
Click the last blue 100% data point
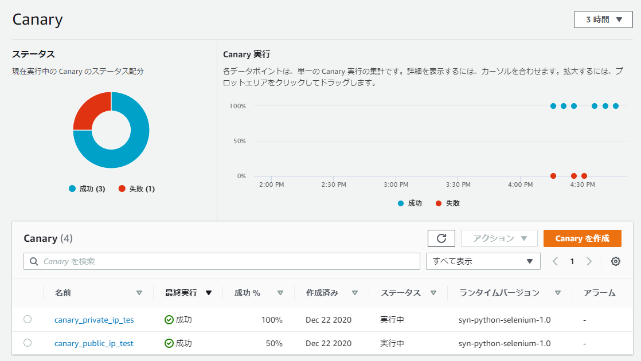coord(616,106)
